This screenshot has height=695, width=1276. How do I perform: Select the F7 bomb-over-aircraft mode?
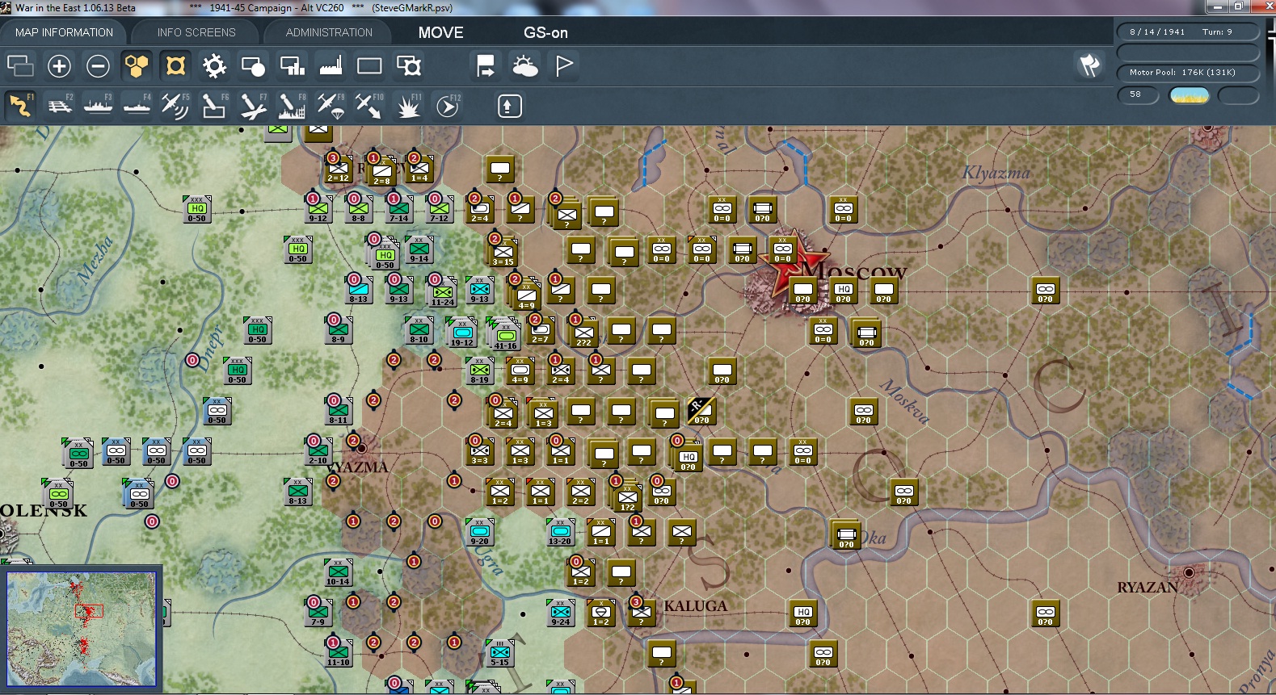[x=253, y=105]
